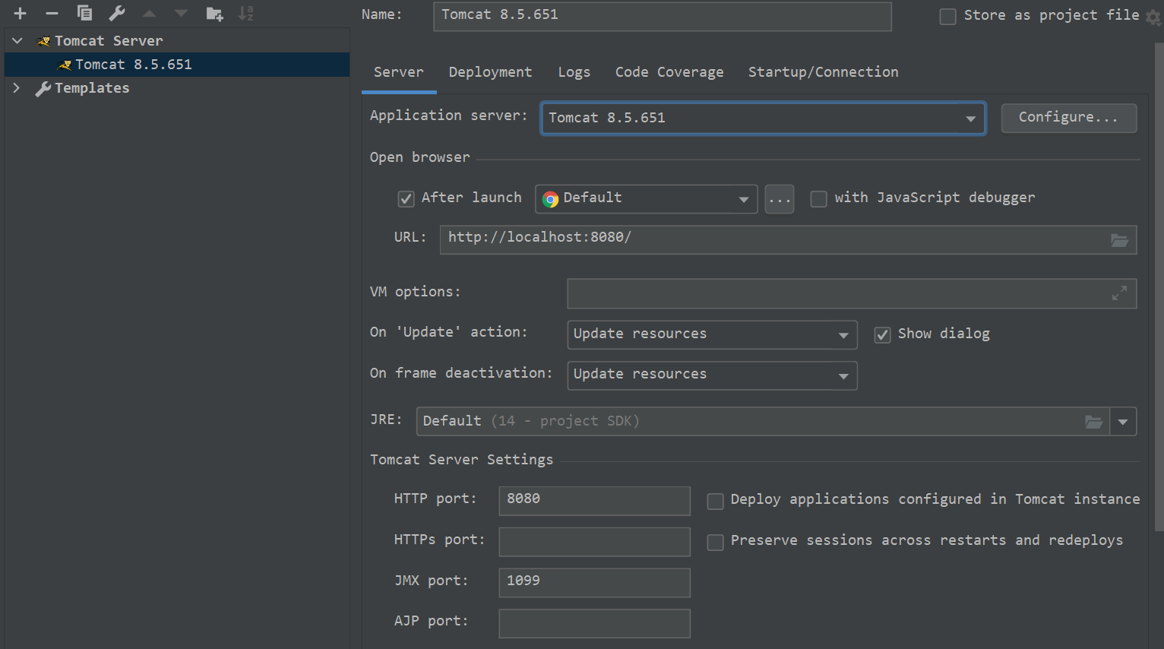The width and height of the screenshot is (1164, 649).
Task: Click Chrome icon in browser selector
Action: pyautogui.click(x=551, y=199)
